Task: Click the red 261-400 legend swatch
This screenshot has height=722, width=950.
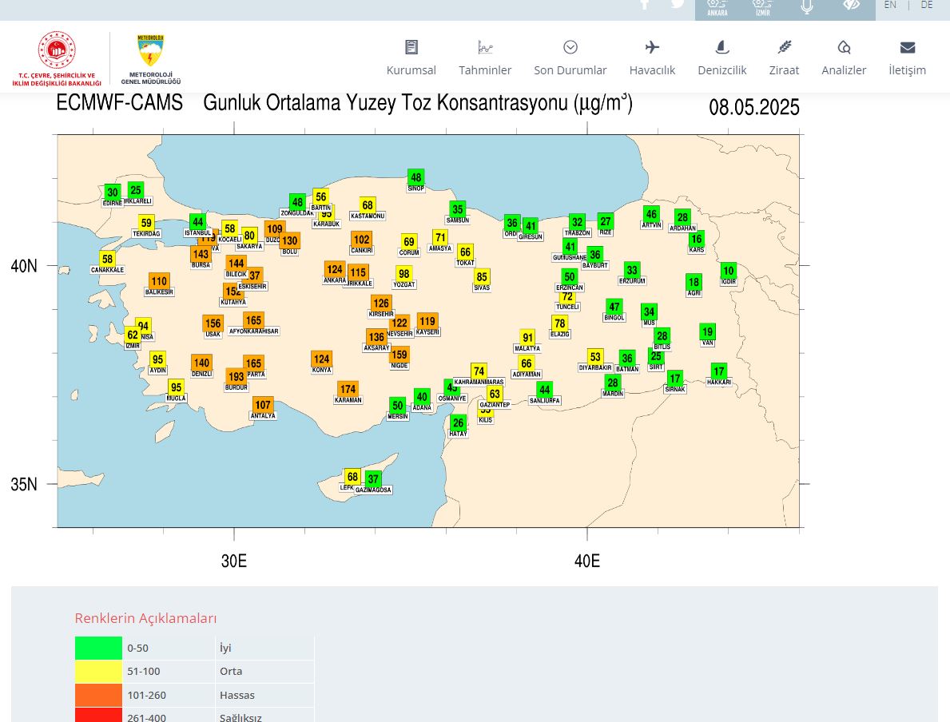Action: [x=98, y=716]
